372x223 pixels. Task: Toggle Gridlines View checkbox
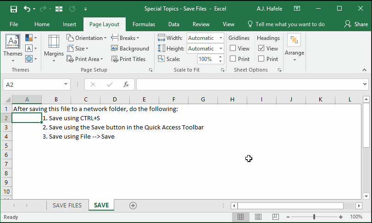click(x=233, y=48)
